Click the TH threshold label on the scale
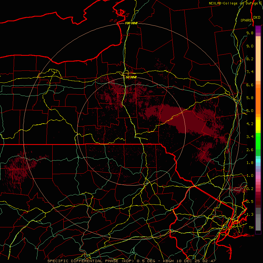Screen dimensions: 263x263 click(x=251, y=228)
